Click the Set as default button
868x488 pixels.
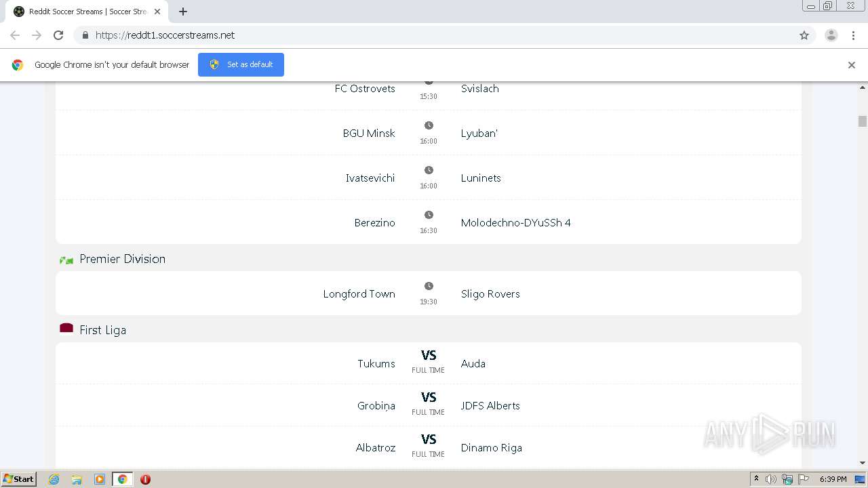click(241, 64)
